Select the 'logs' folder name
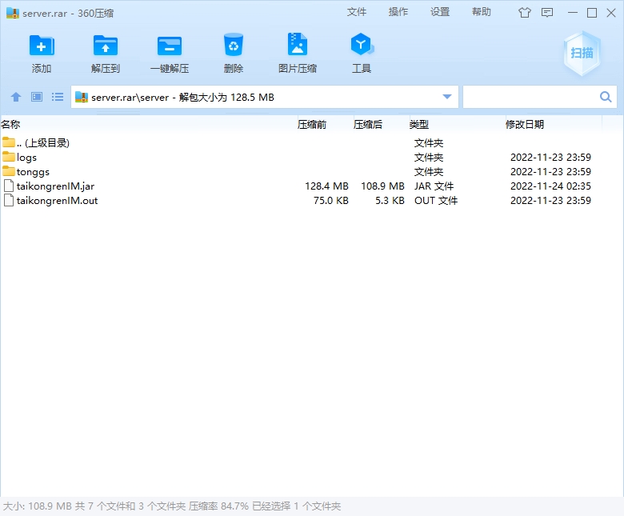624x516 pixels. [26, 158]
